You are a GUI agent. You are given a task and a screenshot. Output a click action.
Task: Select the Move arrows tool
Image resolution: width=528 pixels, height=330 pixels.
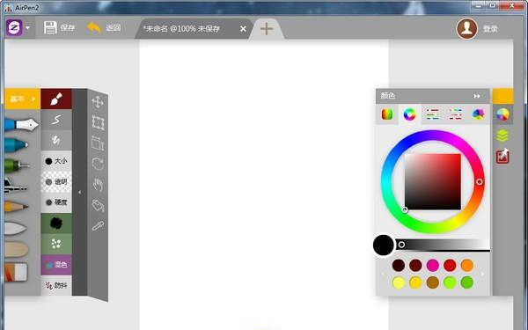98,102
